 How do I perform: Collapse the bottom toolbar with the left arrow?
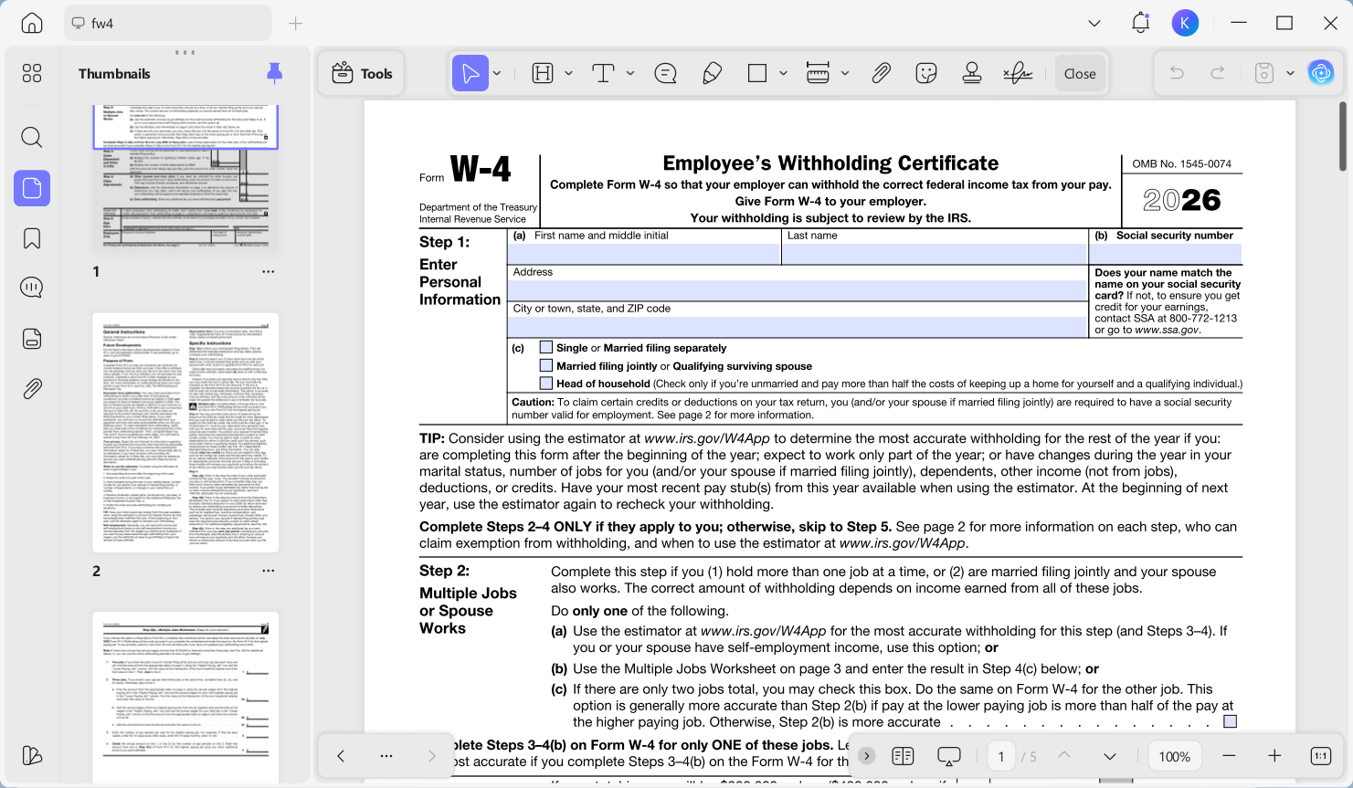pyautogui.click(x=341, y=756)
